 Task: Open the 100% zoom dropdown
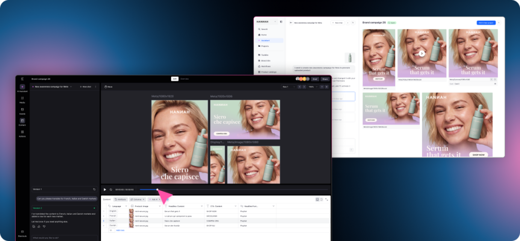(313, 87)
